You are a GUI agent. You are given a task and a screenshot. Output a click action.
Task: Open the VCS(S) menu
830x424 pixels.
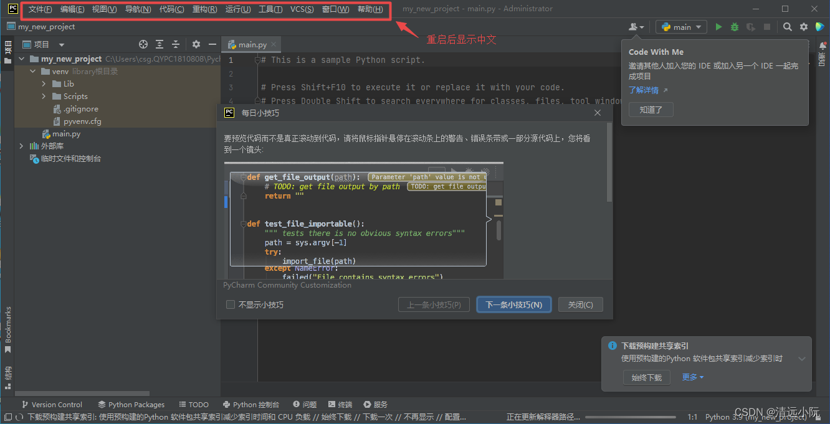coord(302,9)
